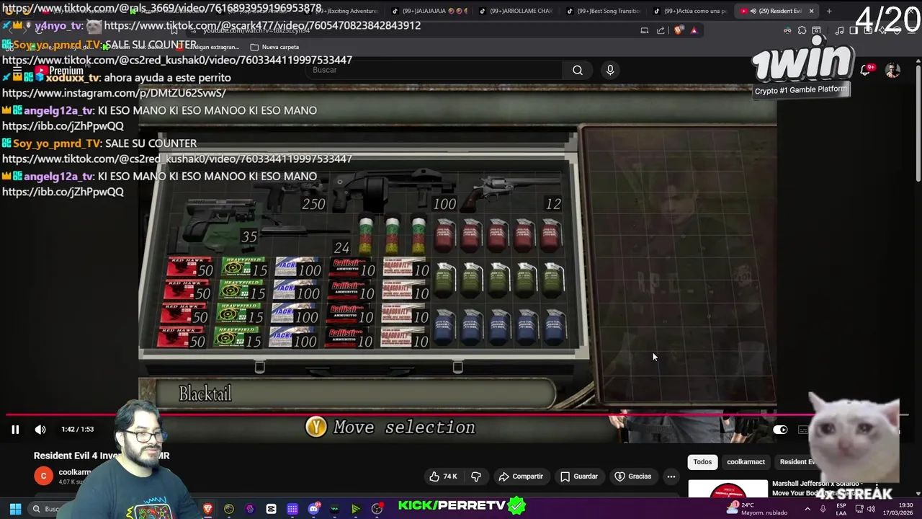The image size is (922, 519).
Task: Switch to Exciting Adventure browser tab
Action: 346,11
